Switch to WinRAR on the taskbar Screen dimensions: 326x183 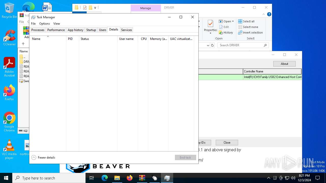tap(142, 178)
